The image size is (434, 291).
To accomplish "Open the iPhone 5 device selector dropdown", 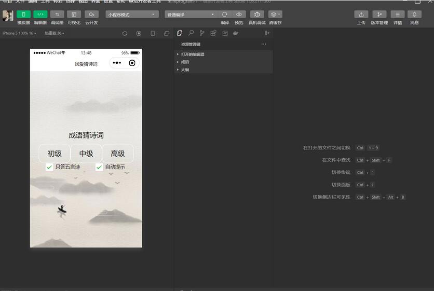I will tap(19, 33).
